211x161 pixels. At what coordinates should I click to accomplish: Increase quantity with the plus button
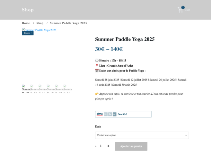108,146
